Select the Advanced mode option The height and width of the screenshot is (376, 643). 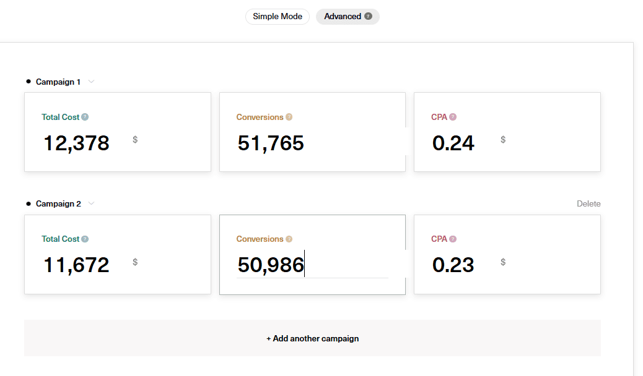pyautogui.click(x=343, y=17)
